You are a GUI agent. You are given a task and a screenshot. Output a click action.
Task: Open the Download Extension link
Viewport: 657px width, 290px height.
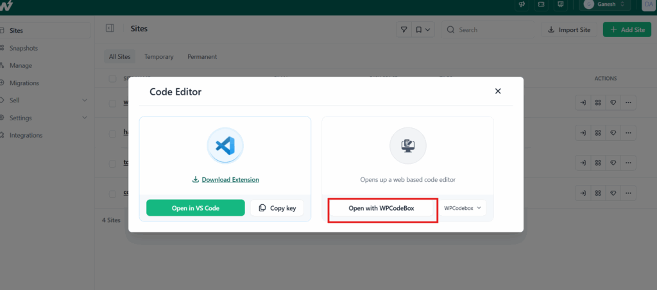click(x=230, y=180)
